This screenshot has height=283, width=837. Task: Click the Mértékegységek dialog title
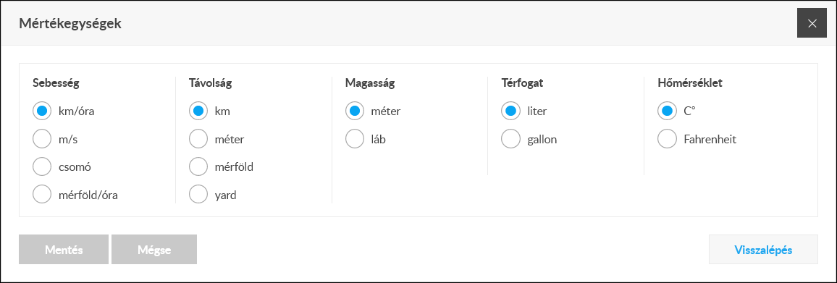(70, 23)
